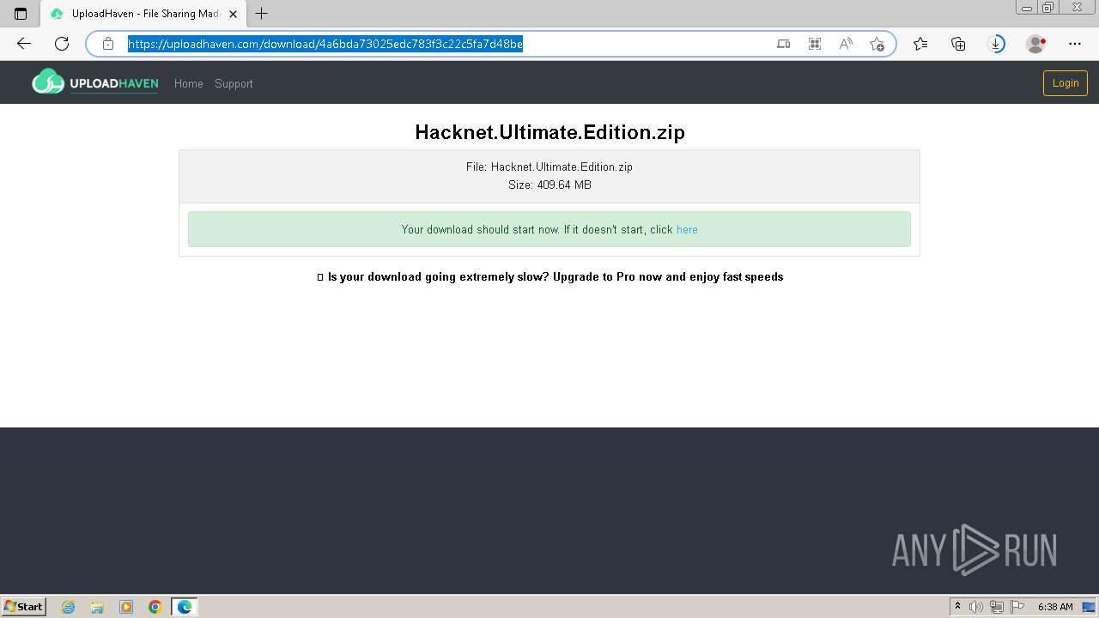Click the UploadHaven logo
The width and height of the screenshot is (1099, 618).
point(95,82)
